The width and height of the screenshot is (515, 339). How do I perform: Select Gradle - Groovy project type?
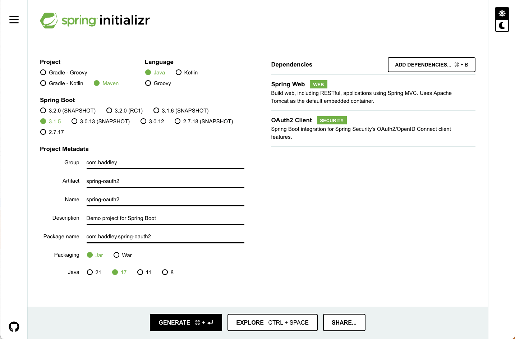(43, 73)
